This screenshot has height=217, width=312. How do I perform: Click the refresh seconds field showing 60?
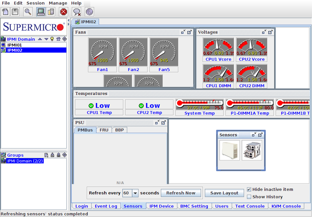point(128,193)
